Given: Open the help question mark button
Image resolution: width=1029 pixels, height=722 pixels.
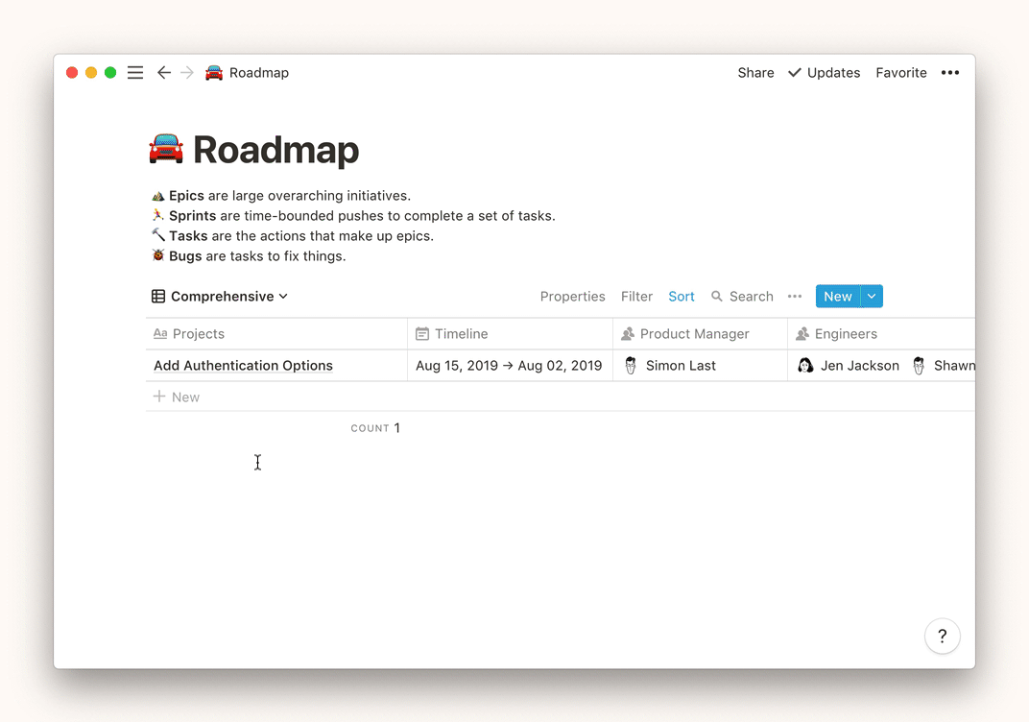Looking at the screenshot, I should [942, 636].
